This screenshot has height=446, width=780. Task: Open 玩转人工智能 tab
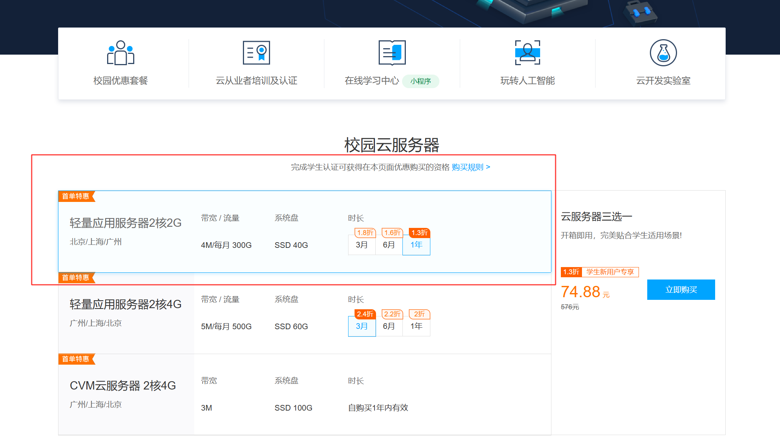528,81
